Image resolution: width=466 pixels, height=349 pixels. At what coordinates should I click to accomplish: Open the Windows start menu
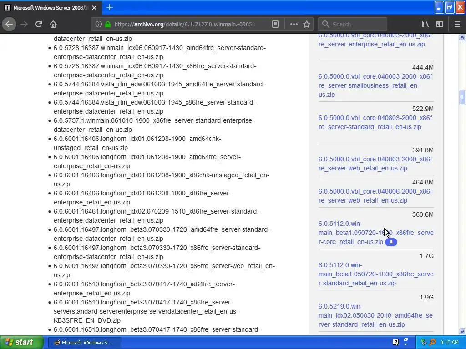tap(22, 342)
